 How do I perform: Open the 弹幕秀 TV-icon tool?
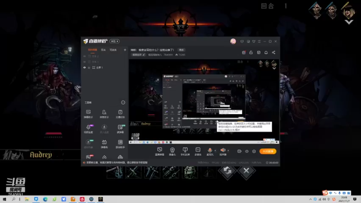(x=104, y=144)
